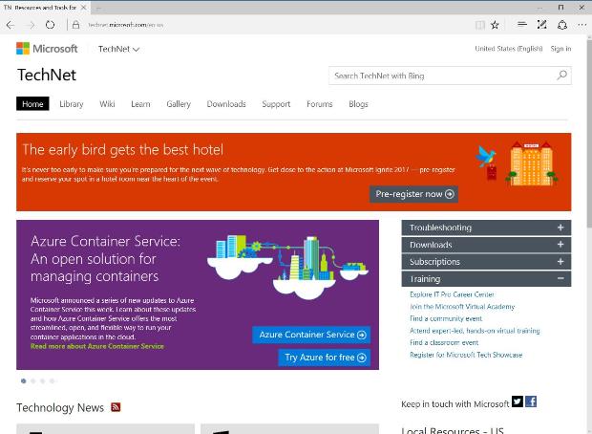This screenshot has height=434, width=592.
Task: Open the Forums navigation tab
Action: [x=319, y=104]
